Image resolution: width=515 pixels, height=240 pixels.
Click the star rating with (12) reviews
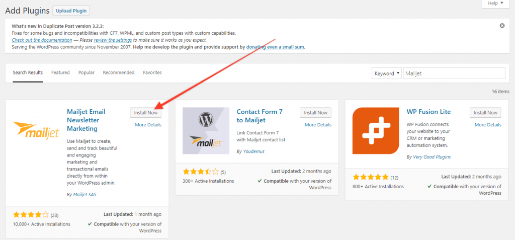[371, 177]
